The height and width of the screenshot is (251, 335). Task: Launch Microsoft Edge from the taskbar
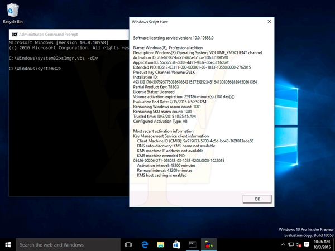(144, 244)
